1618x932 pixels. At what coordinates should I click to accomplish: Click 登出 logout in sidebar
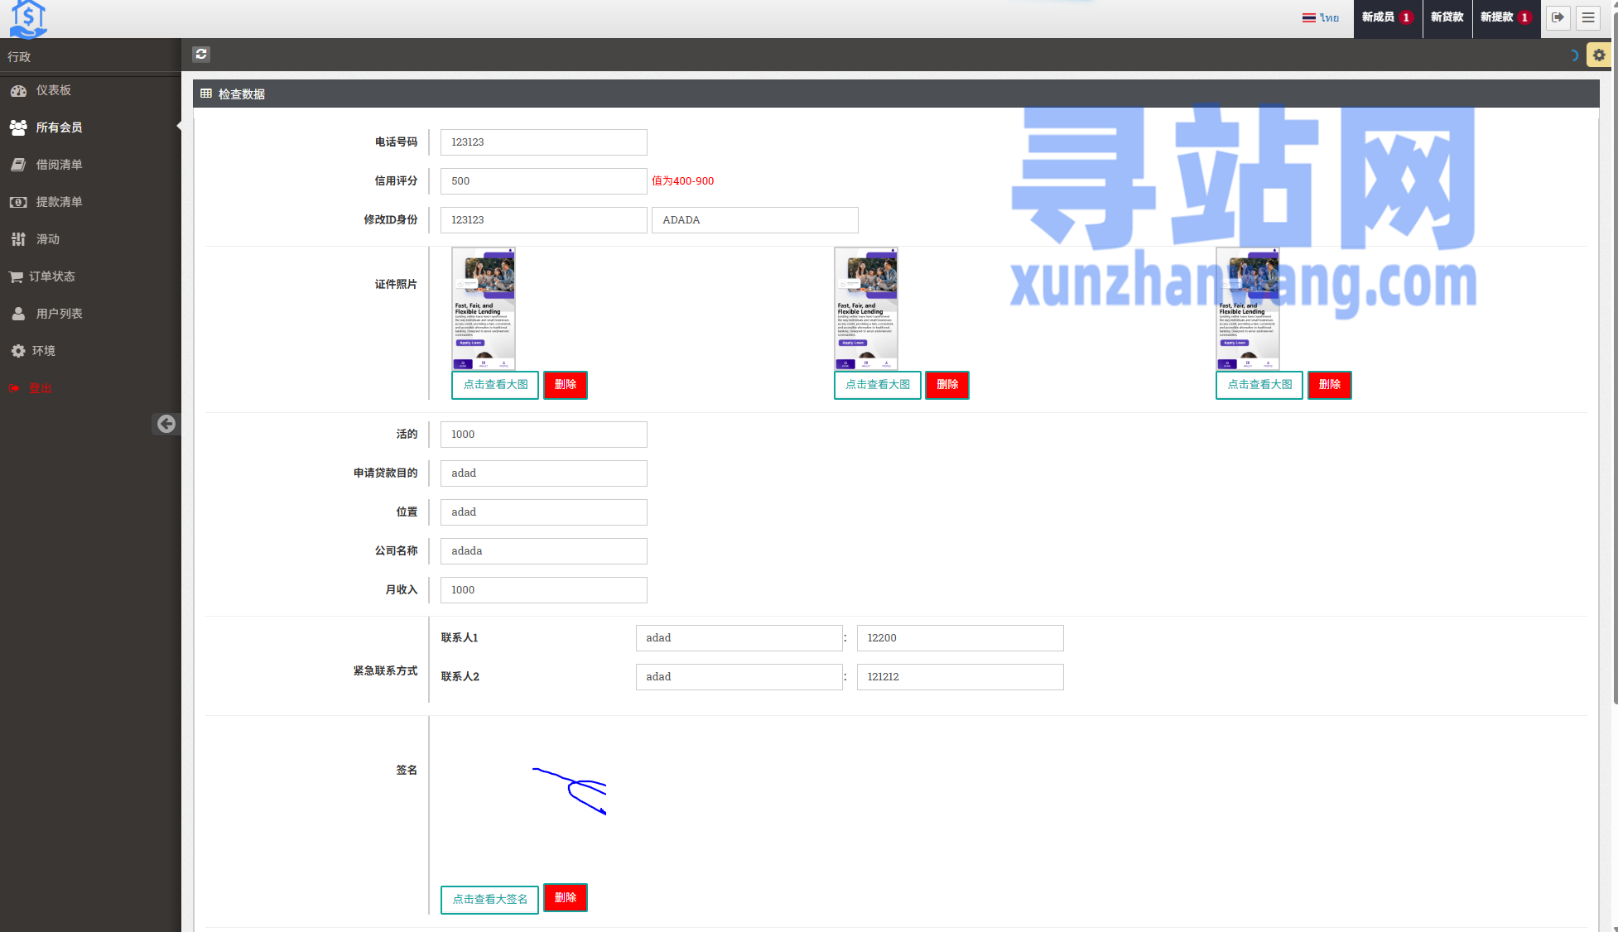pyautogui.click(x=40, y=388)
